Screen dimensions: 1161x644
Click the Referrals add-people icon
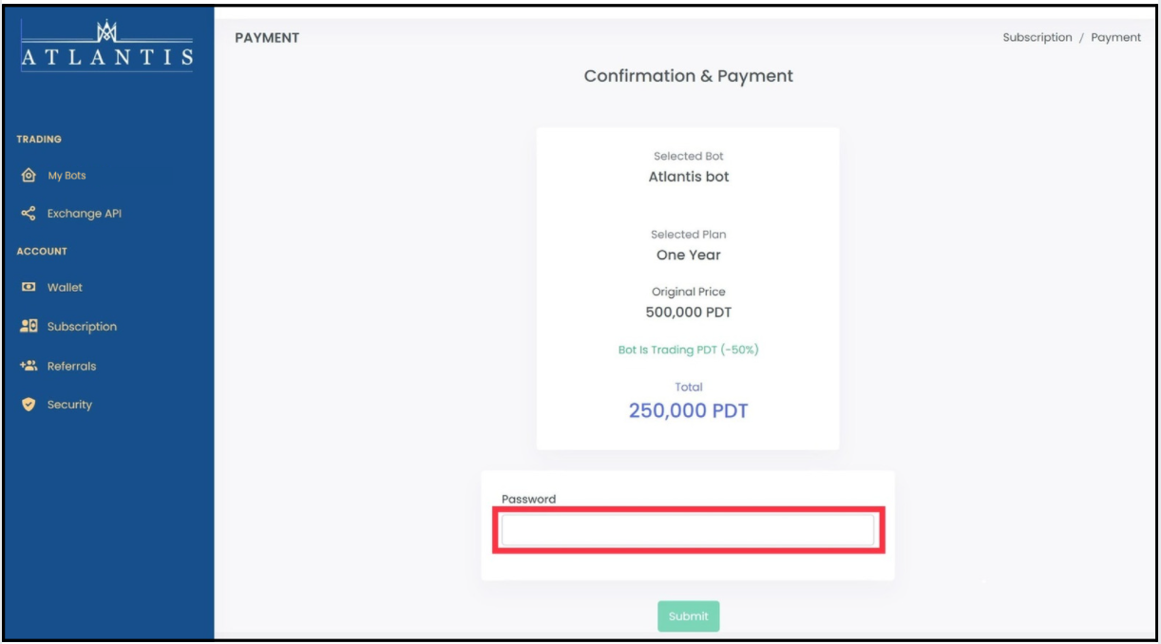(29, 366)
